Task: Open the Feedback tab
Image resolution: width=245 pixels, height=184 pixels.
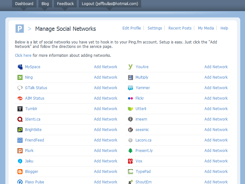Action: (x=65, y=4)
